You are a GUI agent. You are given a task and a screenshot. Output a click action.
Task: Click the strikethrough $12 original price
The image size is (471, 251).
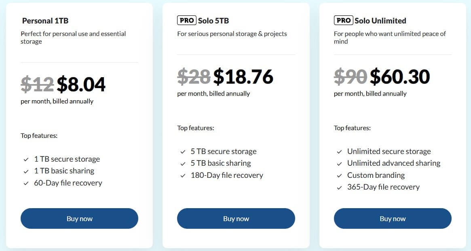[37, 84]
